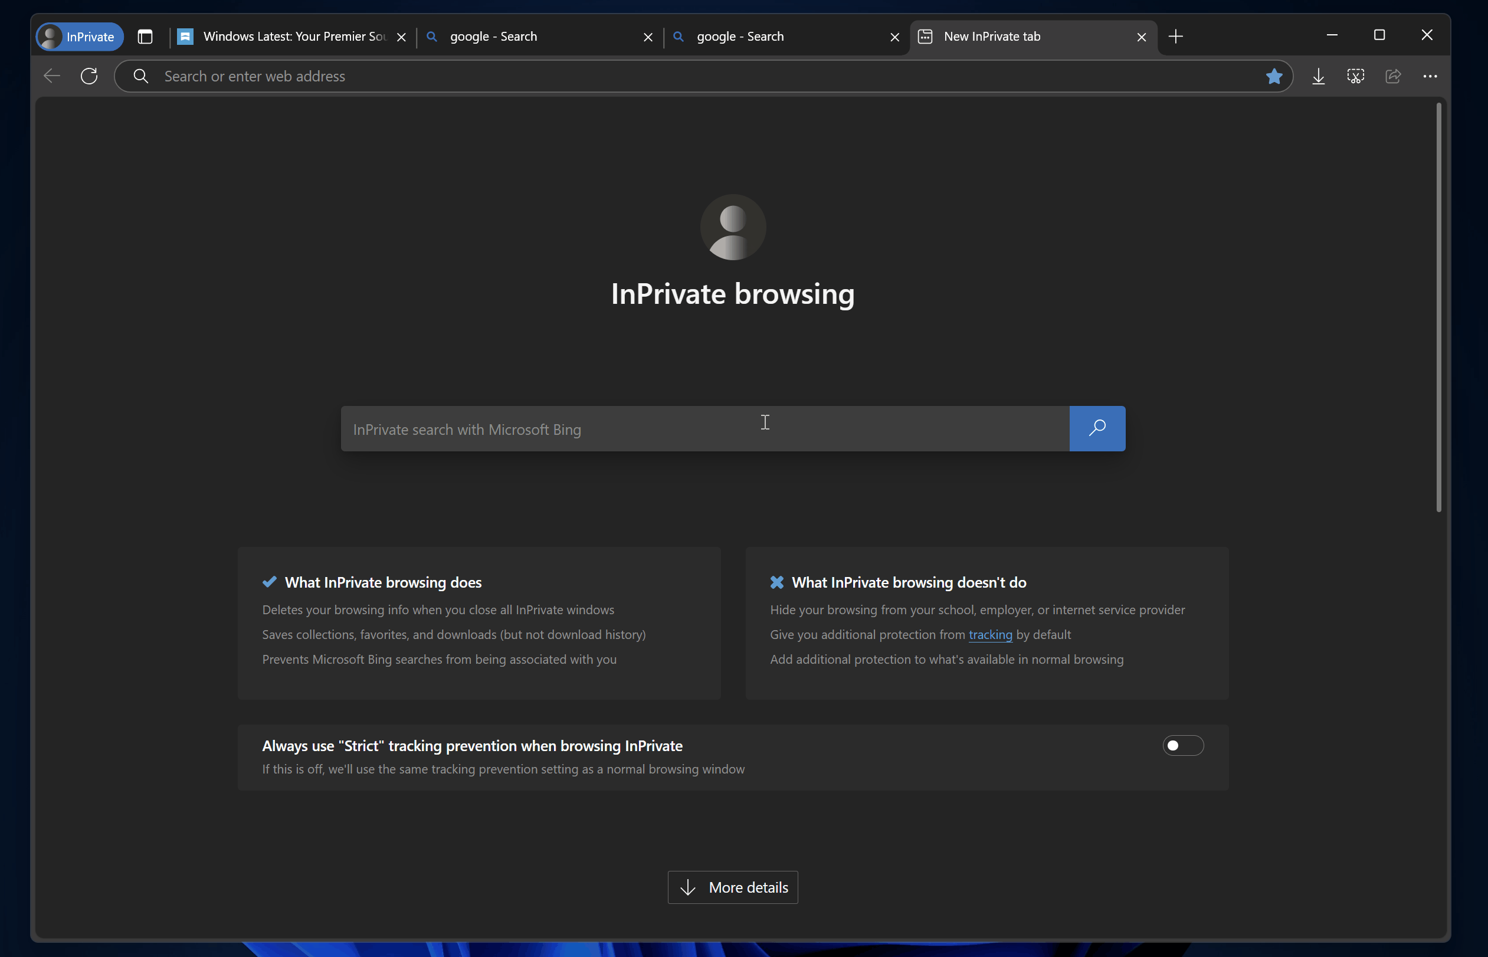Open a new tab with the plus button
Screen dimensions: 1488x957
coord(1175,37)
